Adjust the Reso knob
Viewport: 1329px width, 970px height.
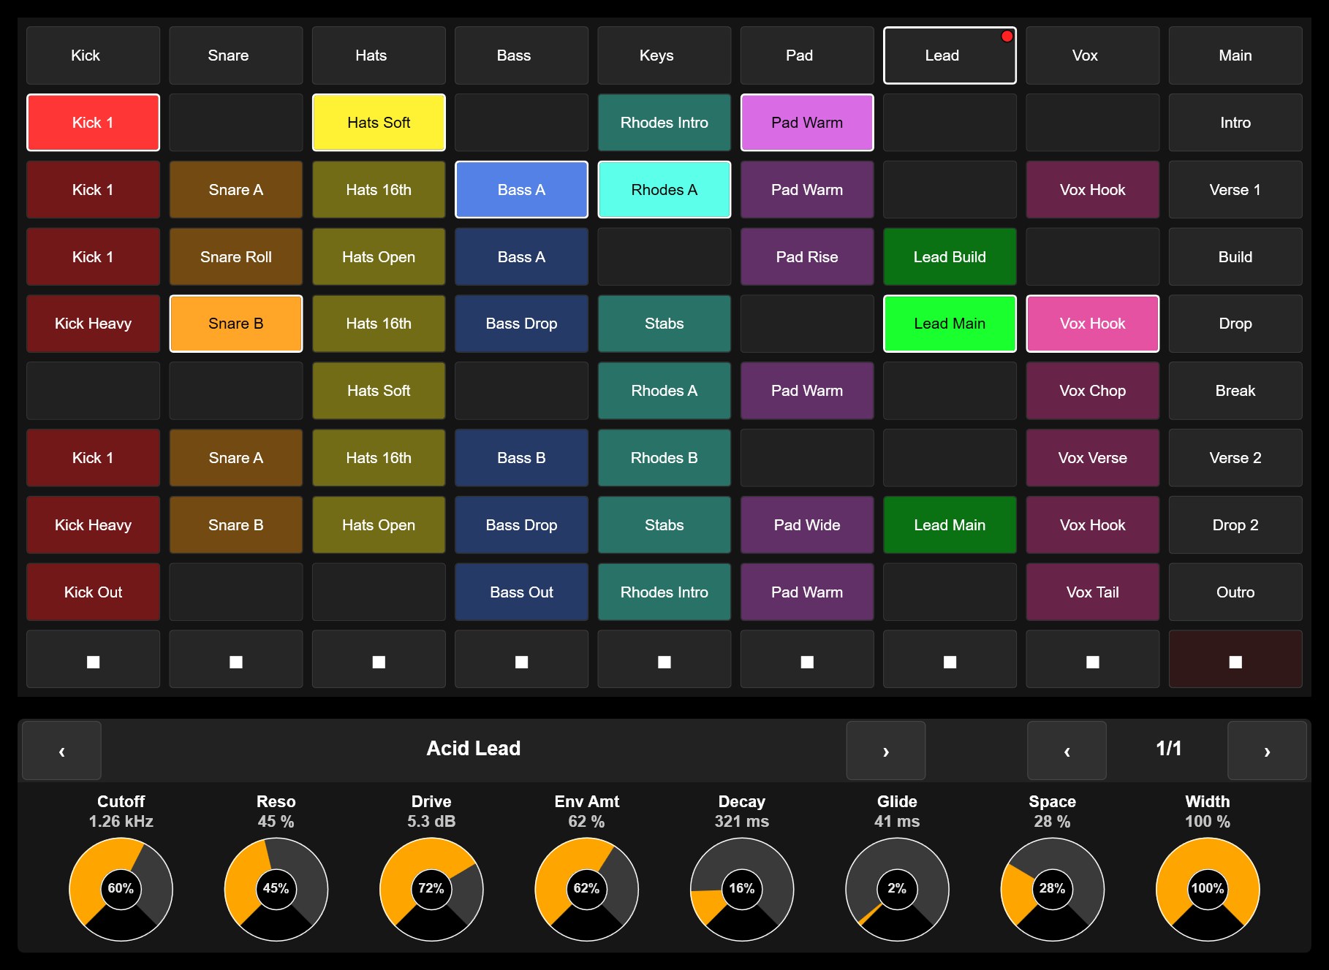click(x=276, y=889)
